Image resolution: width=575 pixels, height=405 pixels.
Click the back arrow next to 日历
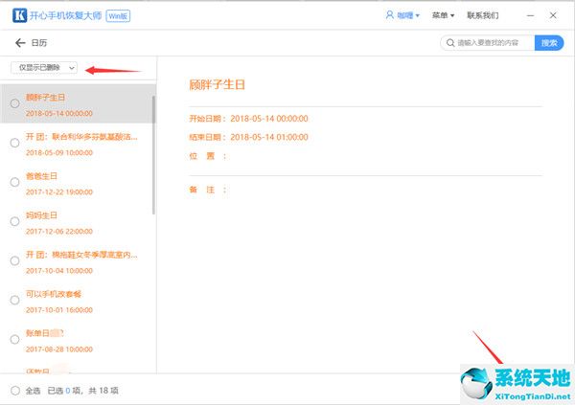20,43
